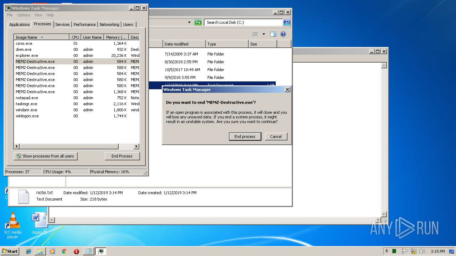Open Internet Explorer from taskbar
The image size is (456, 256).
(29, 251)
